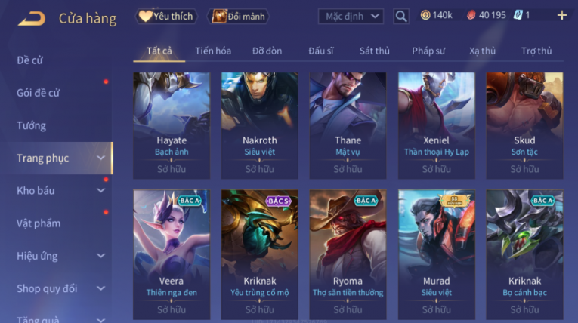Open Yêu thích favorites heart button
The image size is (578, 323).
coord(166,16)
